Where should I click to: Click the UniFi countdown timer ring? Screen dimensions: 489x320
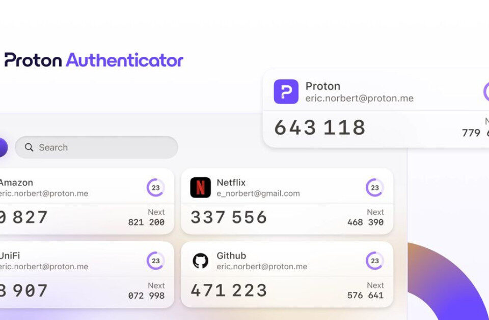[156, 261]
